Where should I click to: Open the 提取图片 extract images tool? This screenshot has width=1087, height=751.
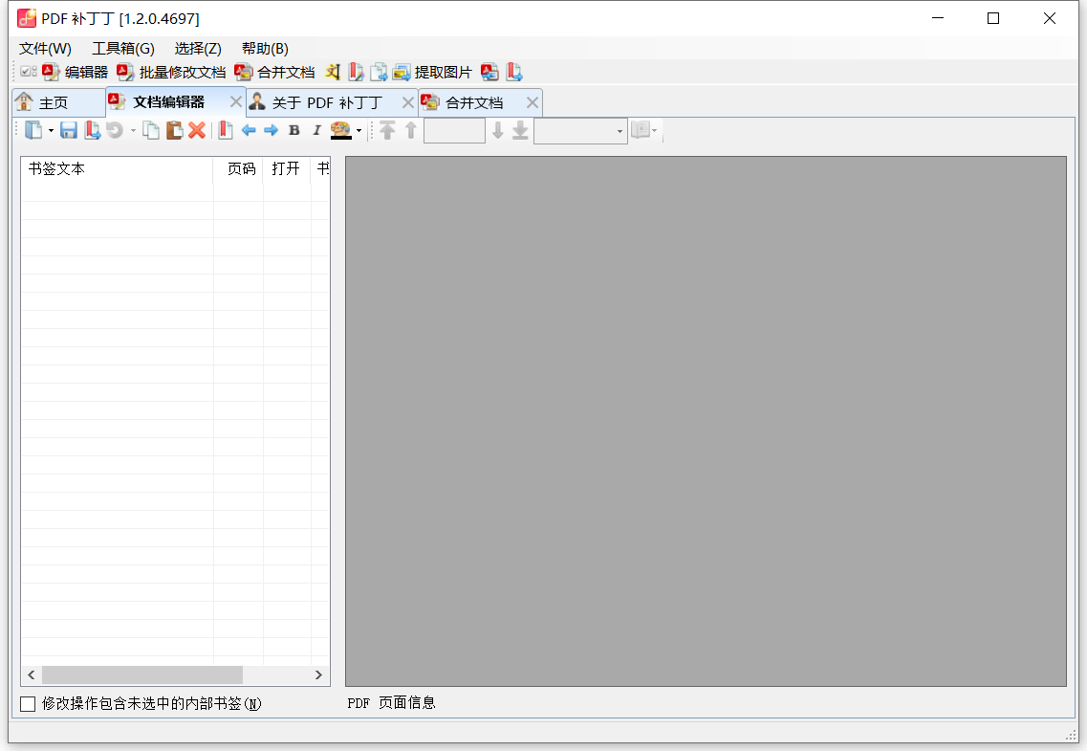pyautogui.click(x=432, y=73)
